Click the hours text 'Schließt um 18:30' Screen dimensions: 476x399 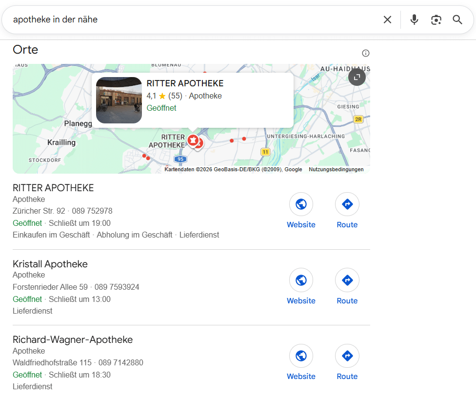click(x=79, y=375)
